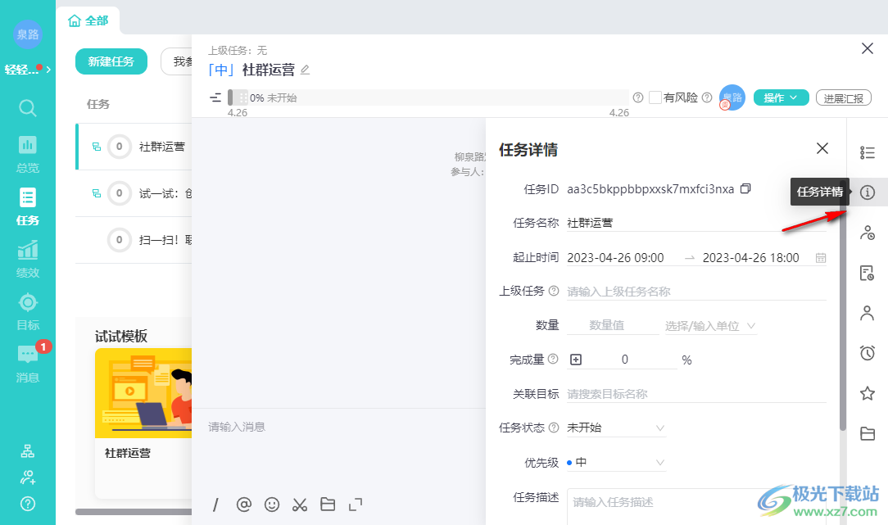This screenshot has width=888, height=525.
Task: Click the scissors screenshot icon
Action: pyautogui.click(x=300, y=504)
